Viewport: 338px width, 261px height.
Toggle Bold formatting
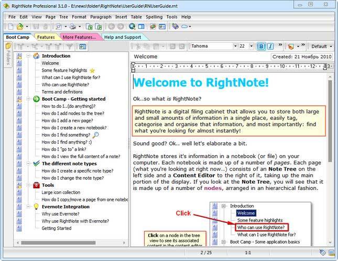click(x=261, y=46)
